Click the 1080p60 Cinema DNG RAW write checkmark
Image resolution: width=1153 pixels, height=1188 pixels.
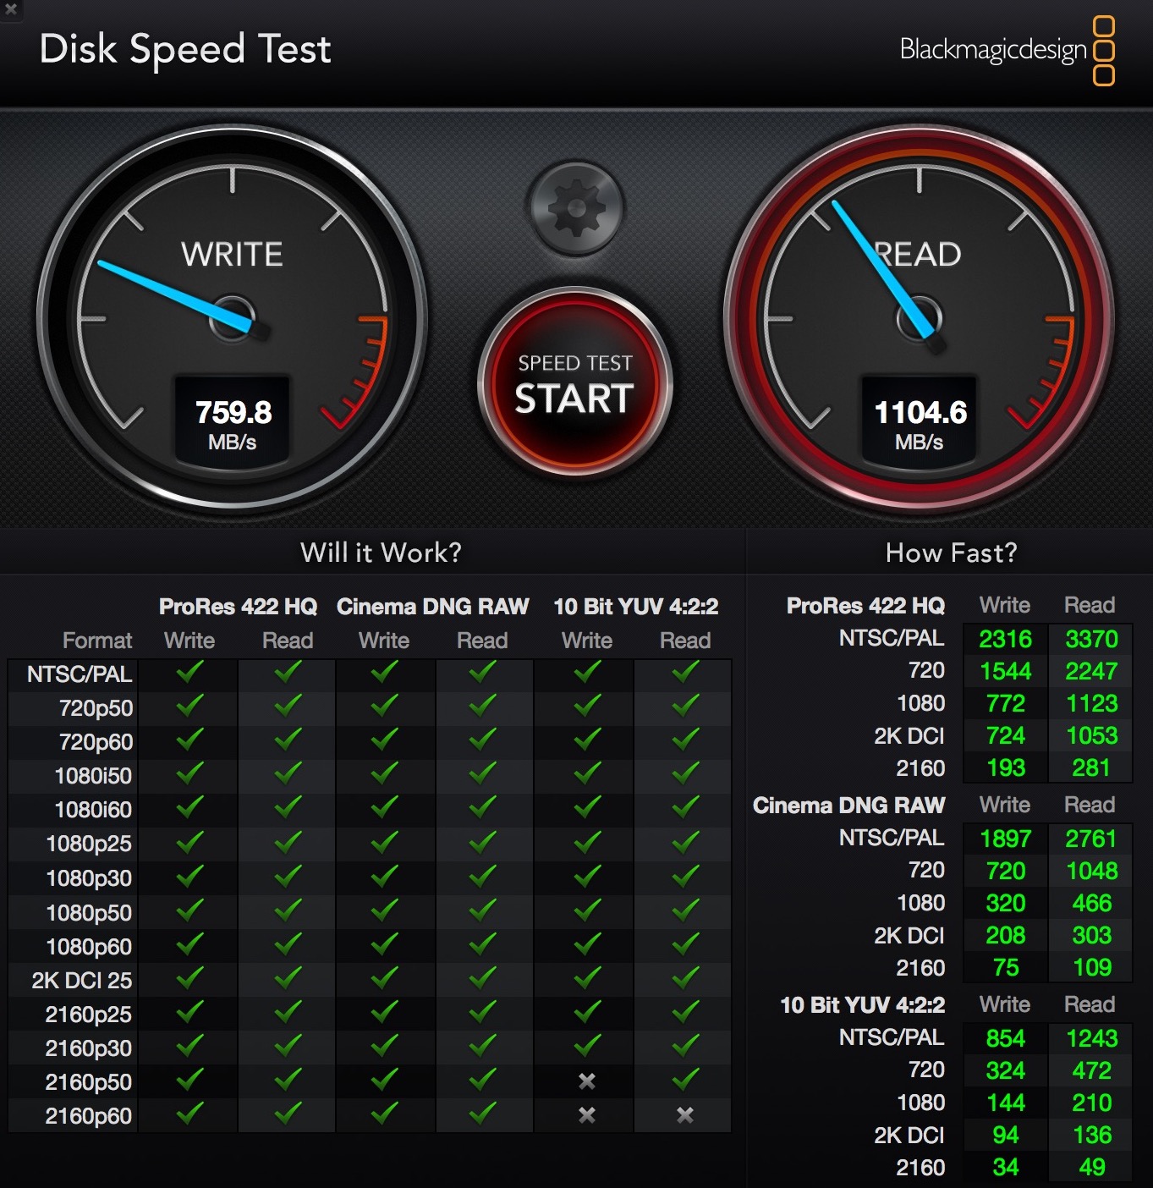tap(384, 943)
